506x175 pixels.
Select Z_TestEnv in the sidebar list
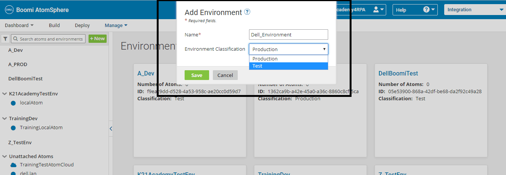(x=20, y=143)
